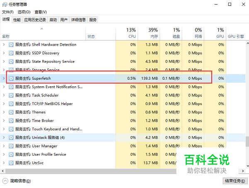
Task: Click the vertical scrollbar thumb
Action: 247,142
